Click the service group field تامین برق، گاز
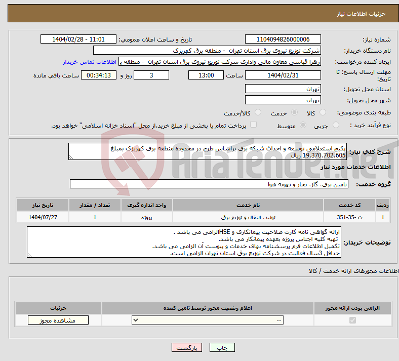The image size is (399, 361). tap(209, 184)
